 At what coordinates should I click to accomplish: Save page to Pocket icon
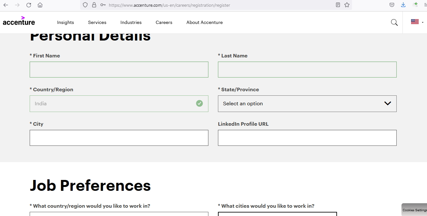click(x=392, y=5)
